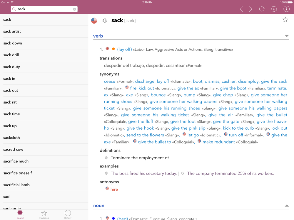
Task: Tap the refresh sync icon
Action: (x=262, y=9)
